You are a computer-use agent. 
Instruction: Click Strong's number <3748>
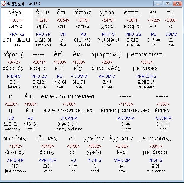48,146
